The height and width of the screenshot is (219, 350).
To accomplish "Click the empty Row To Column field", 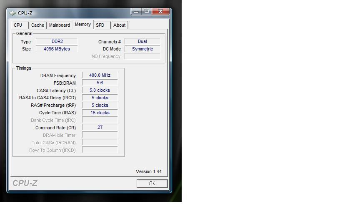I will point(100,150).
